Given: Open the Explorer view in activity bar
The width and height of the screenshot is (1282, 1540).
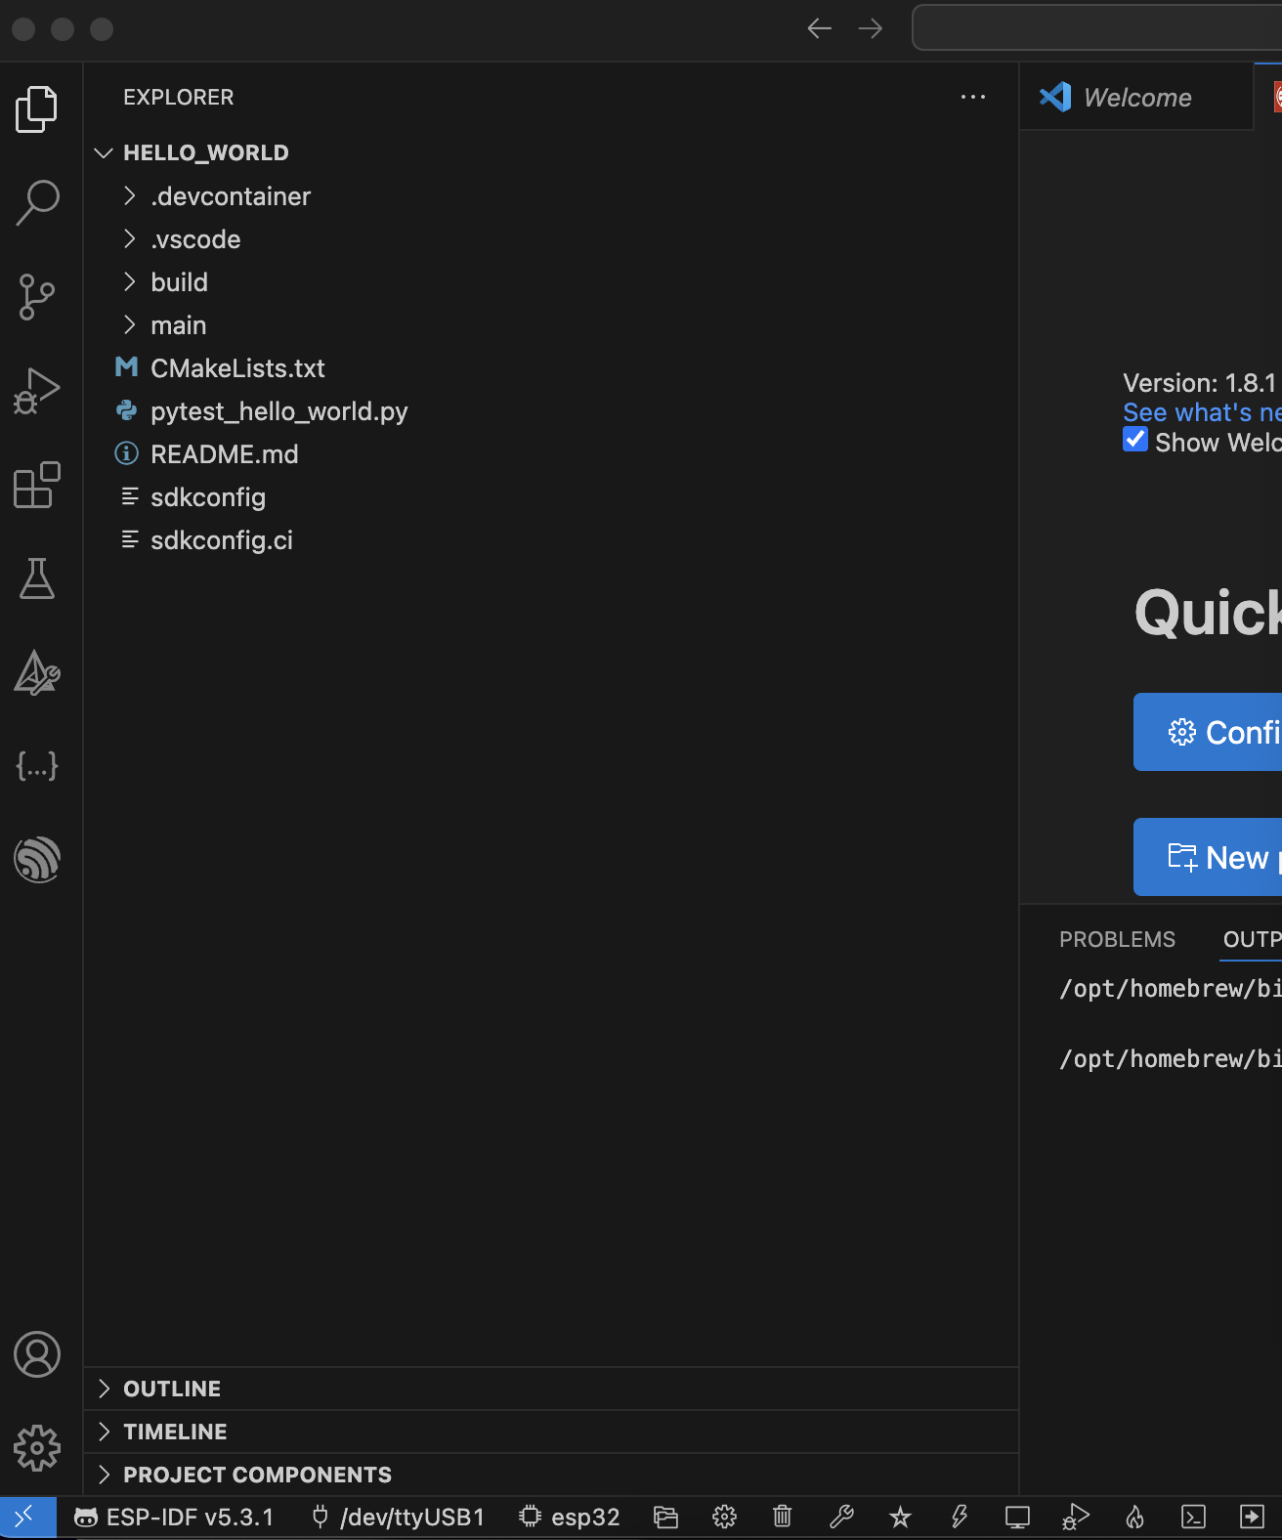Looking at the screenshot, I should (x=37, y=108).
